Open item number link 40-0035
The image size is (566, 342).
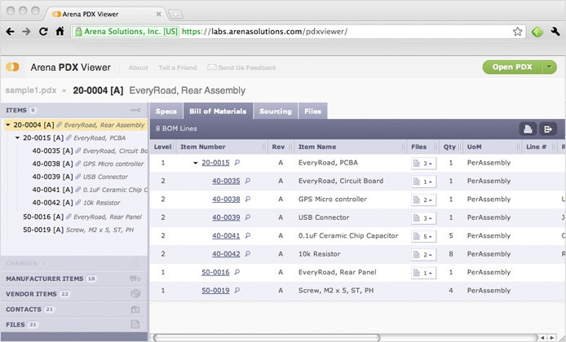[x=226, y=181]
